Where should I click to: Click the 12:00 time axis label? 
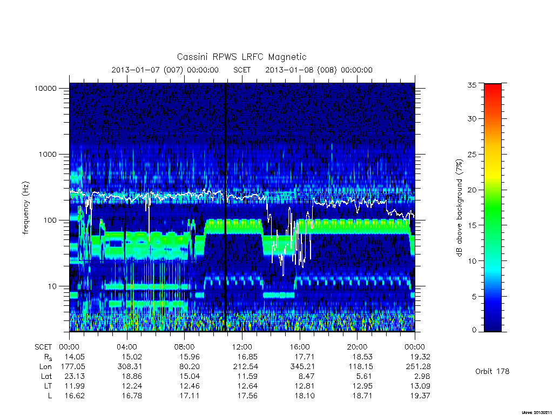pos(242,347)
